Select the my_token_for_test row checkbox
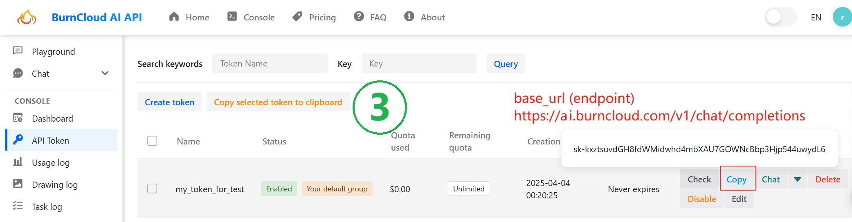The width and height of the screenshot is (852, 222). point(152,189)
